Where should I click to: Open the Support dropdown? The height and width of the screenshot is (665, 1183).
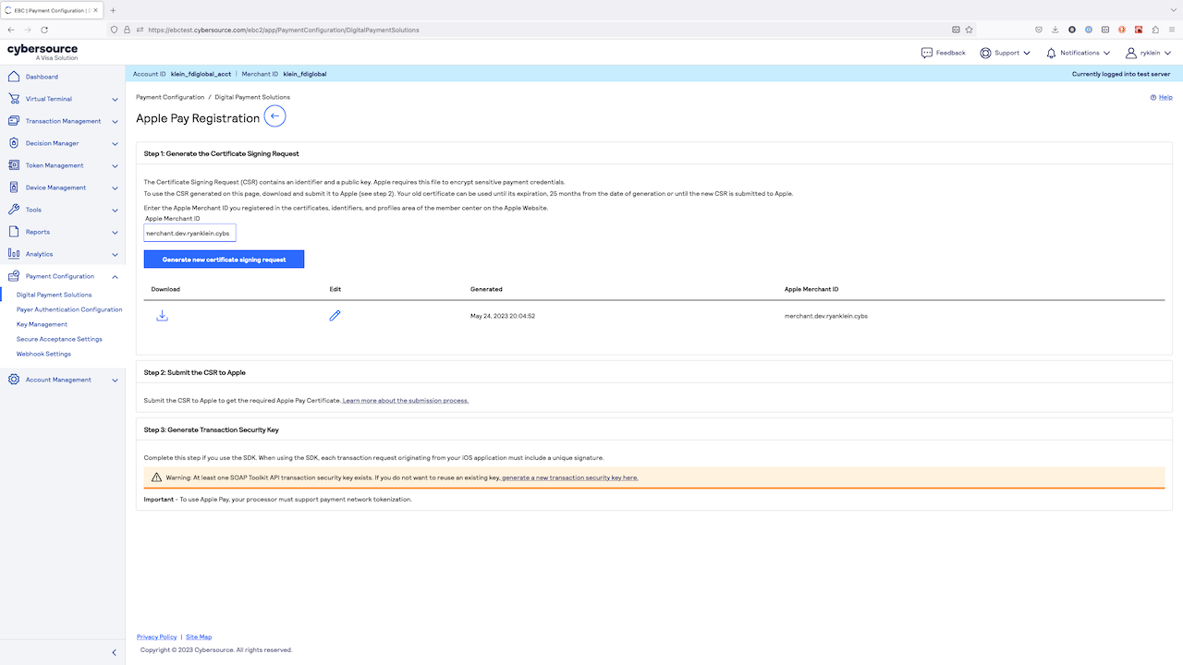tap(1006, 53)
